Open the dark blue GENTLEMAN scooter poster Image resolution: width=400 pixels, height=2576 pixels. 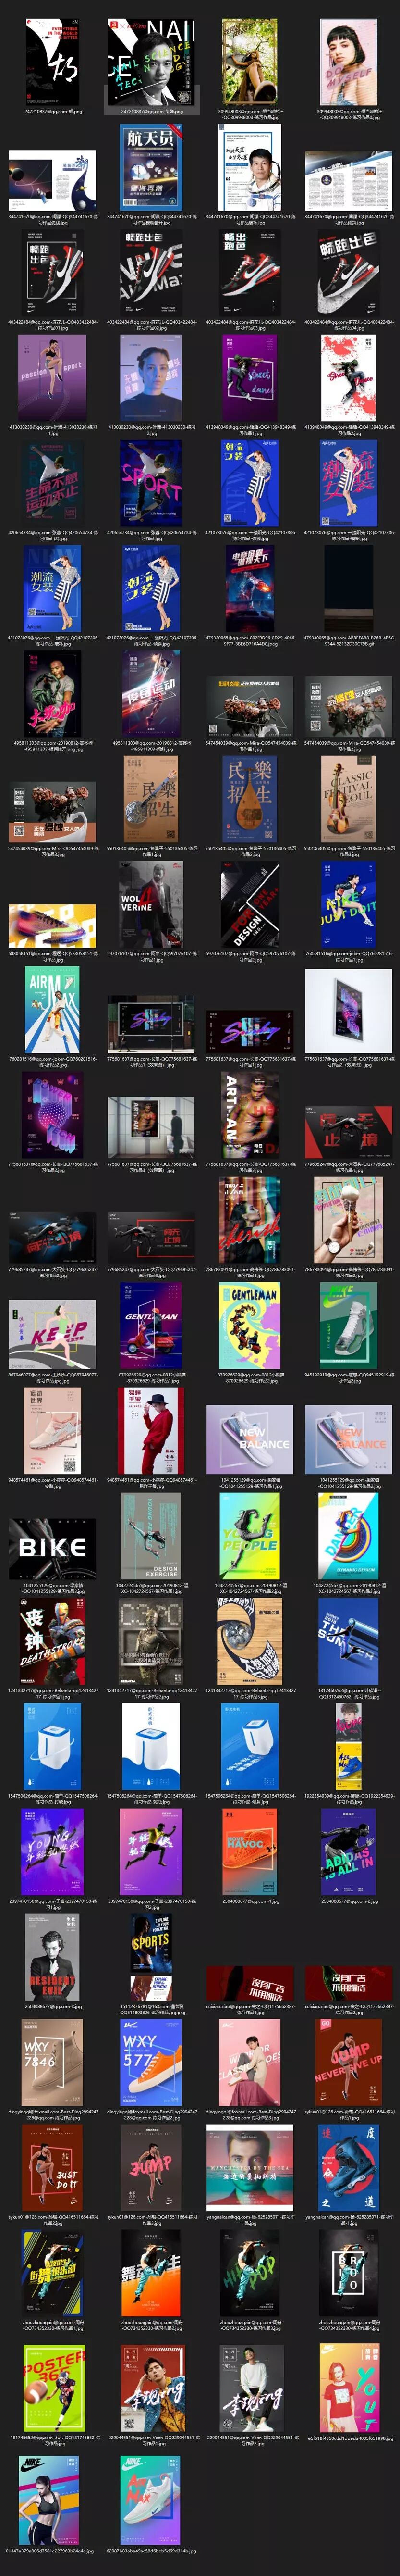tap(151, 1325)
